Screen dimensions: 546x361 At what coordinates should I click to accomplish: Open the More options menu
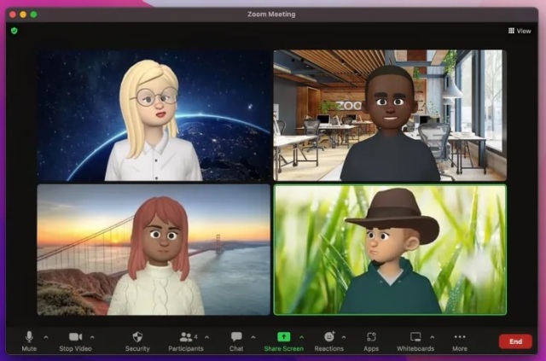[x=460, y=341]
